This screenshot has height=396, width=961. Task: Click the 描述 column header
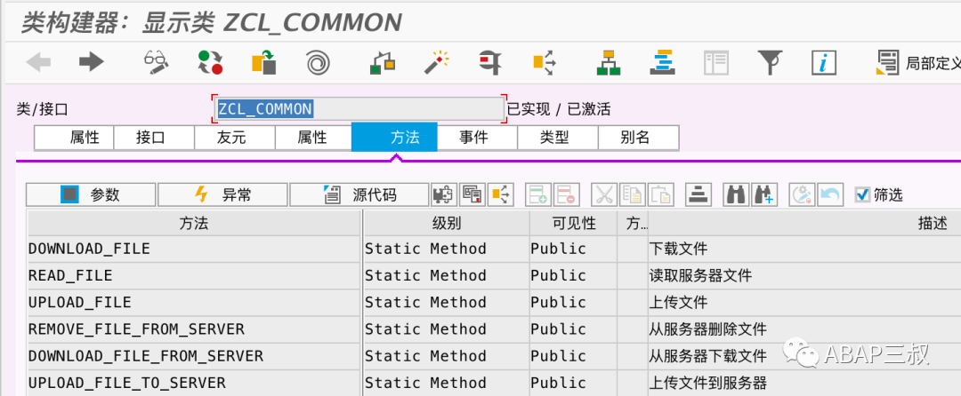tap(804, 223)
